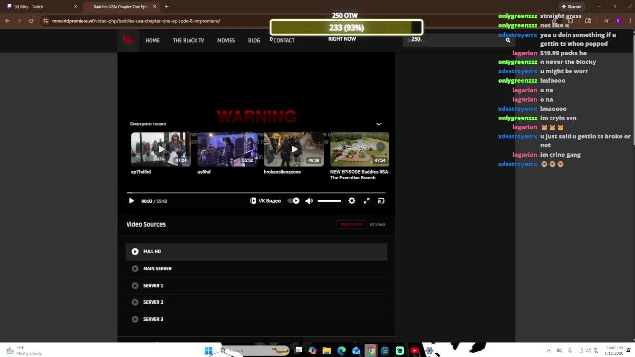Select the SERVER 2 video source
This screenshot has height=357, width=635.
[x=256, y=302]
